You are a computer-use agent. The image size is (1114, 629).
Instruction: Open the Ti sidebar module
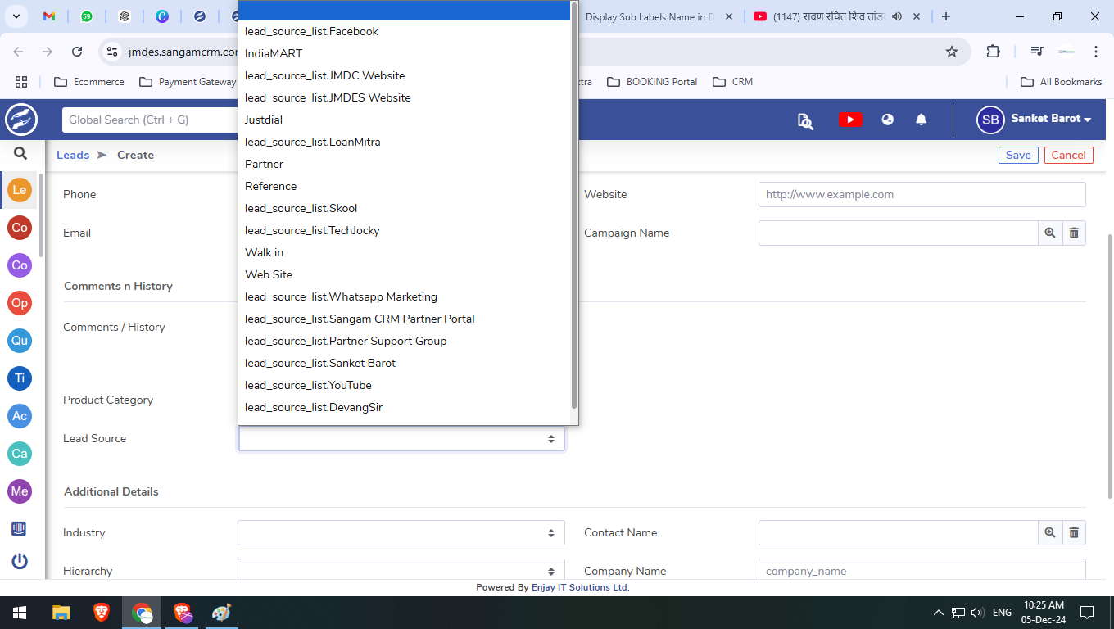20,378
